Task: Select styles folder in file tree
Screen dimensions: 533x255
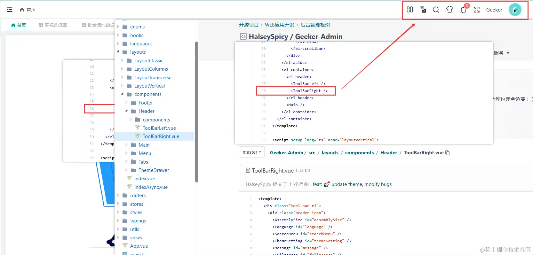Action: tap(136, 212)
